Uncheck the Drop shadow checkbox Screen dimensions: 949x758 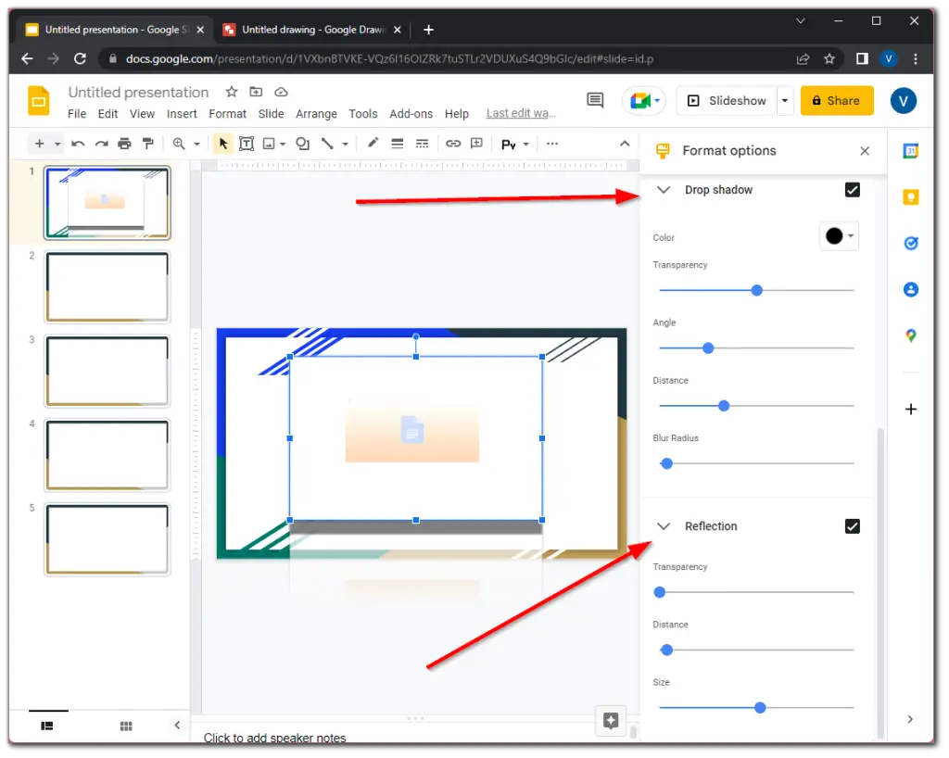tap(852, 189)
